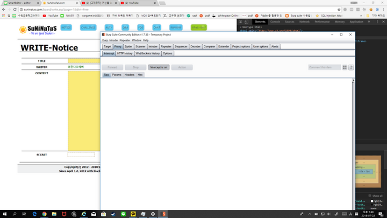Open the Burp Intercept help question mark
Screen dimensions: 387x218
(x=351, y=67)
